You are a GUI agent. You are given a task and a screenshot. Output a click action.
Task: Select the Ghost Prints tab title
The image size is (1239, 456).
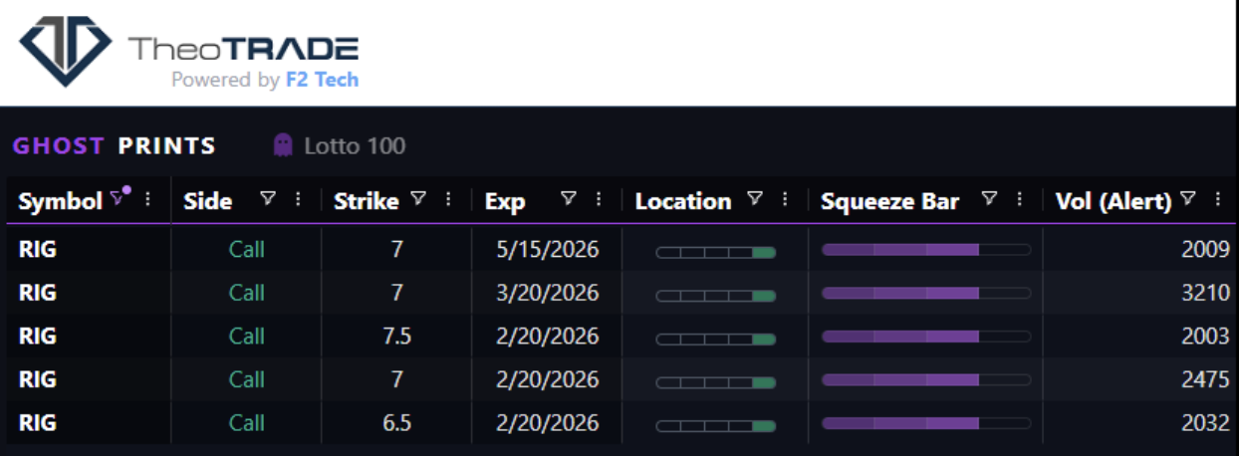coord(114,145)
